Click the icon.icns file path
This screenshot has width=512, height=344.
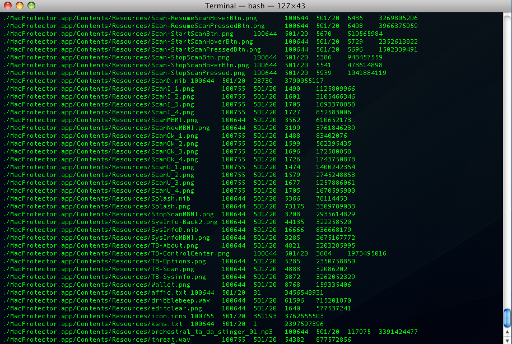94,316
